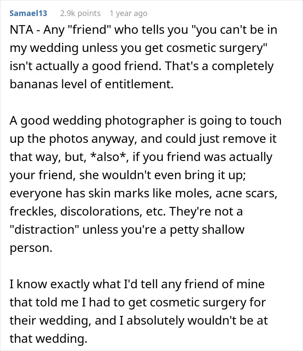The width and height of the screenshot is (303, 351).
Task: Click the words 'bananas level of entitlement'
Action: (92, 84)
